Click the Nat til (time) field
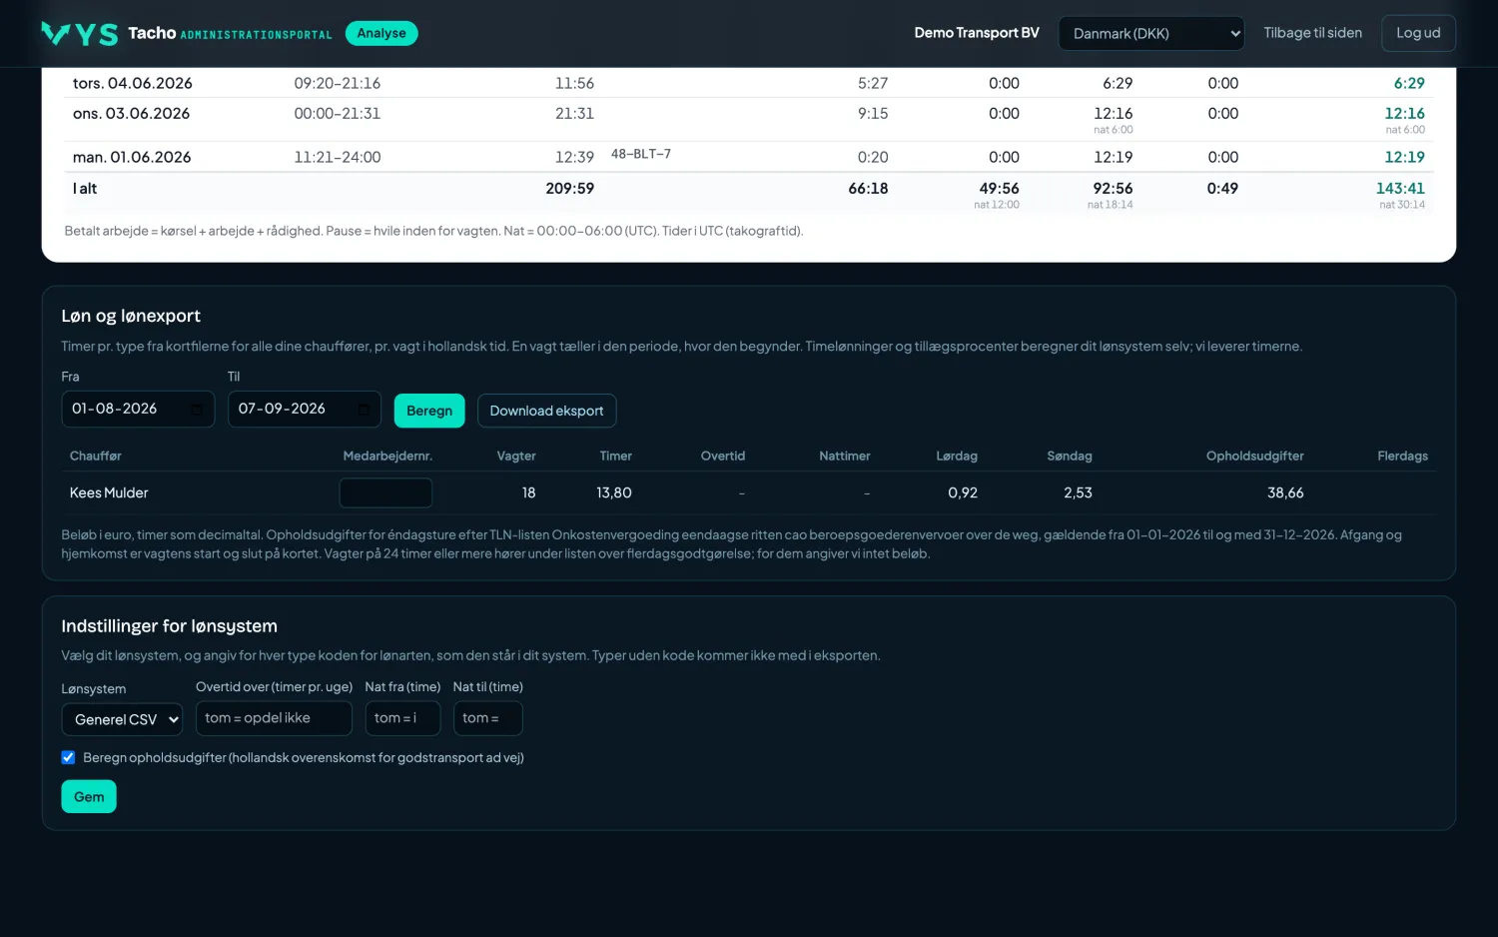 coord(487,718)
